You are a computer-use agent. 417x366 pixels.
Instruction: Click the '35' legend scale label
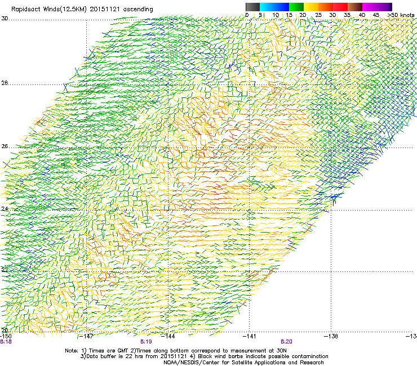coord(347,15)
